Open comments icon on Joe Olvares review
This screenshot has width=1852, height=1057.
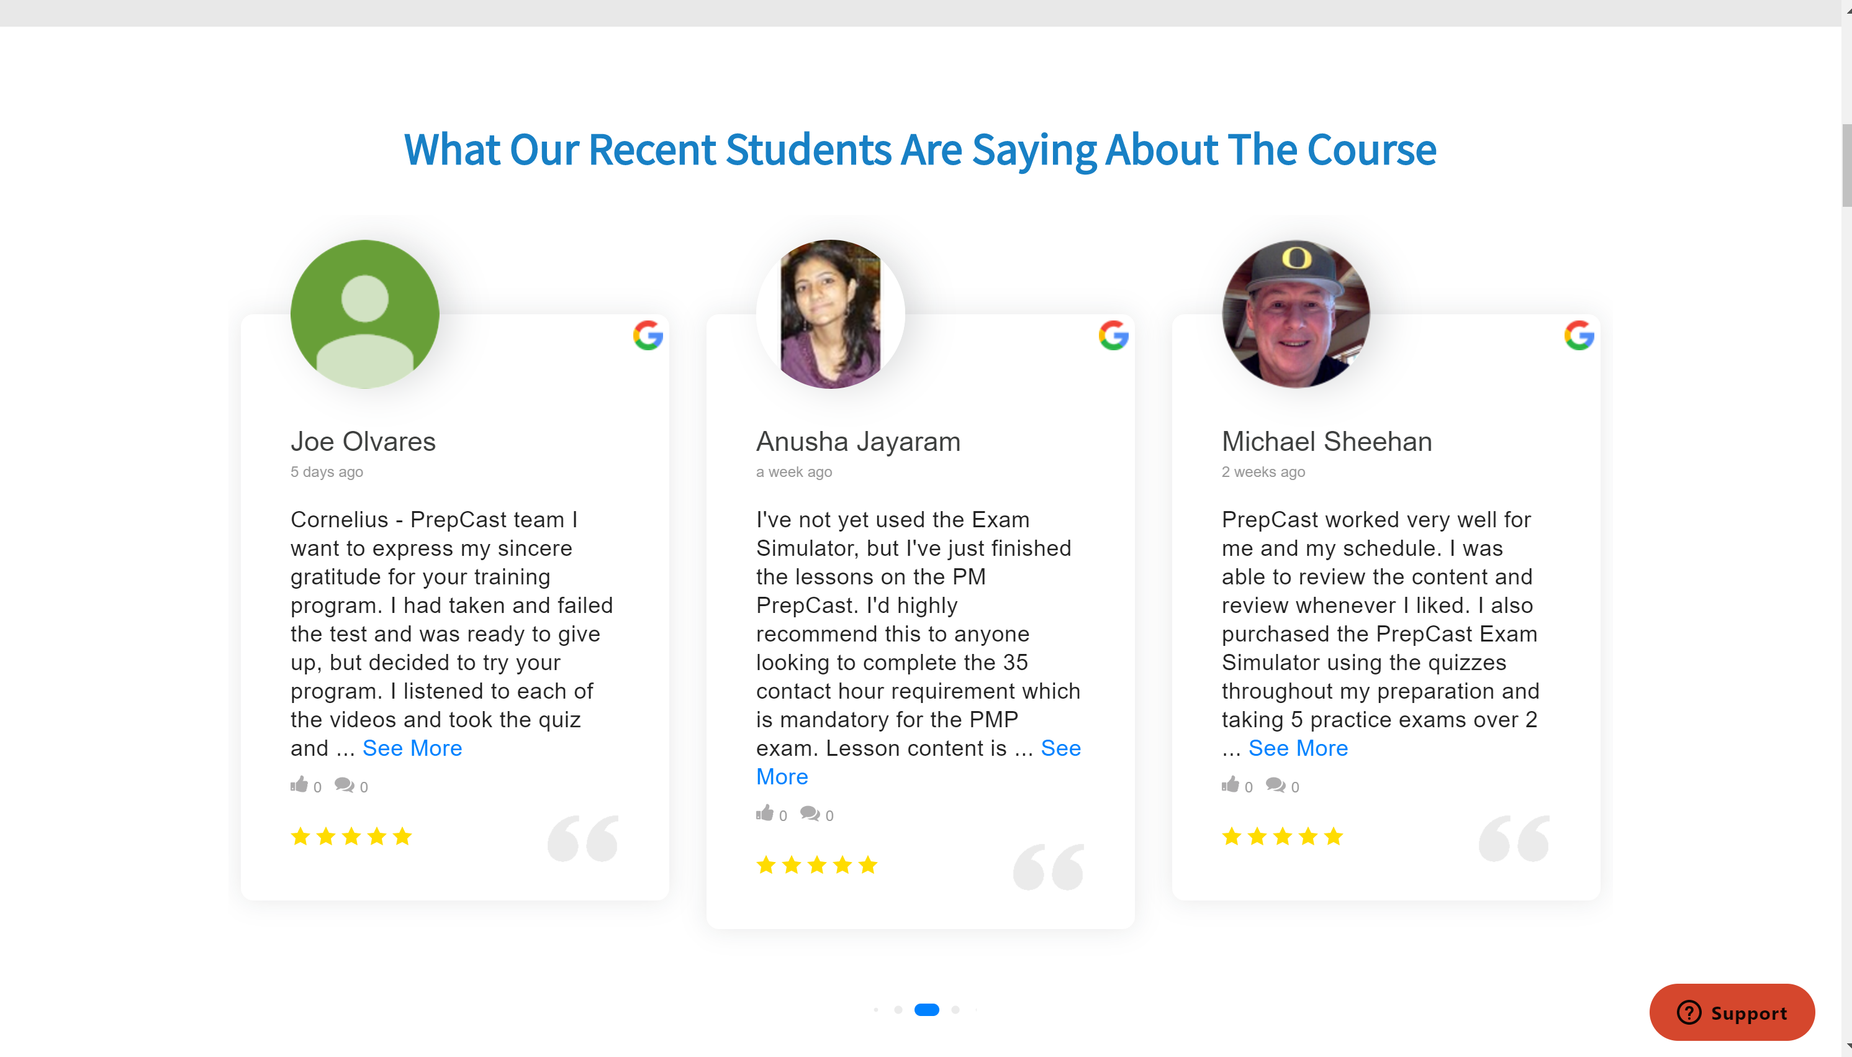(x=344, y=785)
